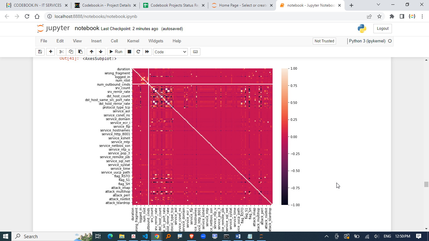Reload the current page
Screen dimensions: 429x241
click(x=27, y=16)
